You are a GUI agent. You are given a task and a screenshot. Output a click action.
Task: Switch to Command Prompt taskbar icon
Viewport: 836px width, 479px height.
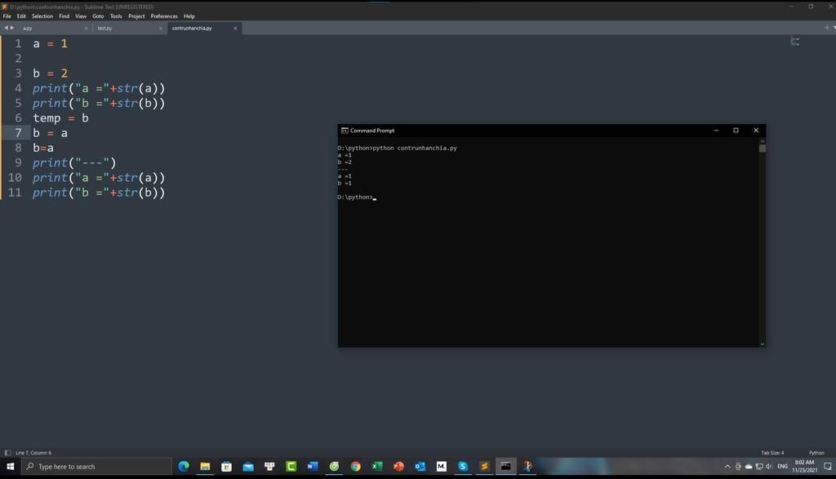tap(505, 466)
